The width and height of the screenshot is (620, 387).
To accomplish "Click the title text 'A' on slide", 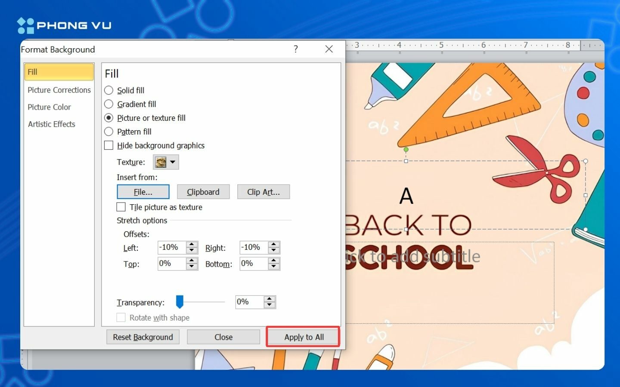I will pos(406,196).
